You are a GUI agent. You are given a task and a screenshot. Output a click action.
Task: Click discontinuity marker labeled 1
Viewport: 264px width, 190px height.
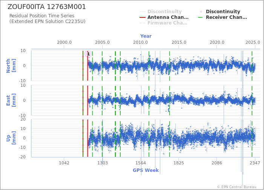pyautogui.click(x=88, y=54)
